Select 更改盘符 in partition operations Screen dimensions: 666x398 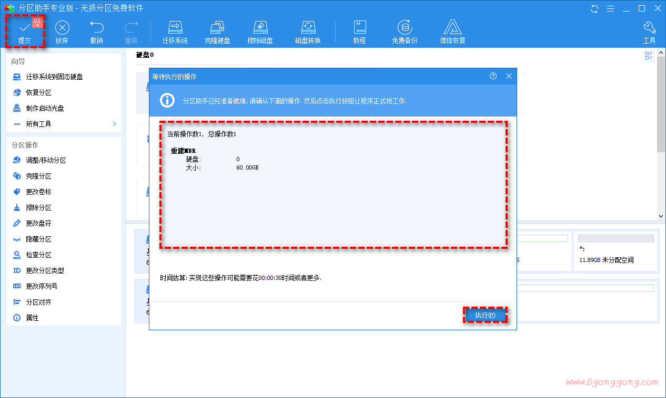point(38,224)
